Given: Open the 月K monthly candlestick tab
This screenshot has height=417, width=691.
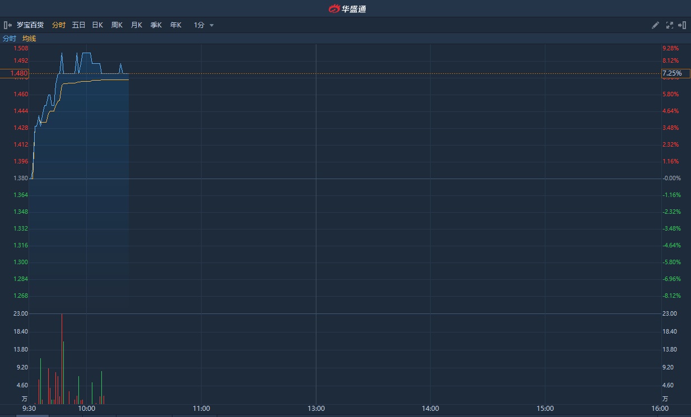Looking at the screenshot, I should (x=136, y=25).
